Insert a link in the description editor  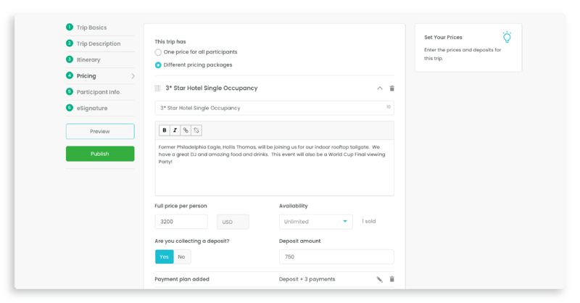pyautogui.click(x=186, y=130)
